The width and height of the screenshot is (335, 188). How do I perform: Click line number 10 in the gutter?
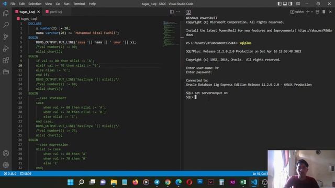pos(20,65)
